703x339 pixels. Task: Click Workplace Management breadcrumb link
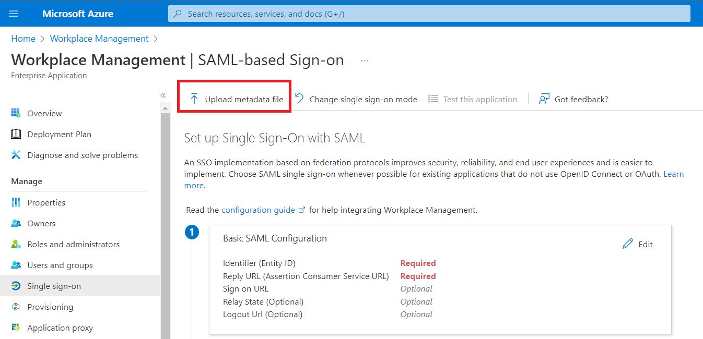[99, 39]
